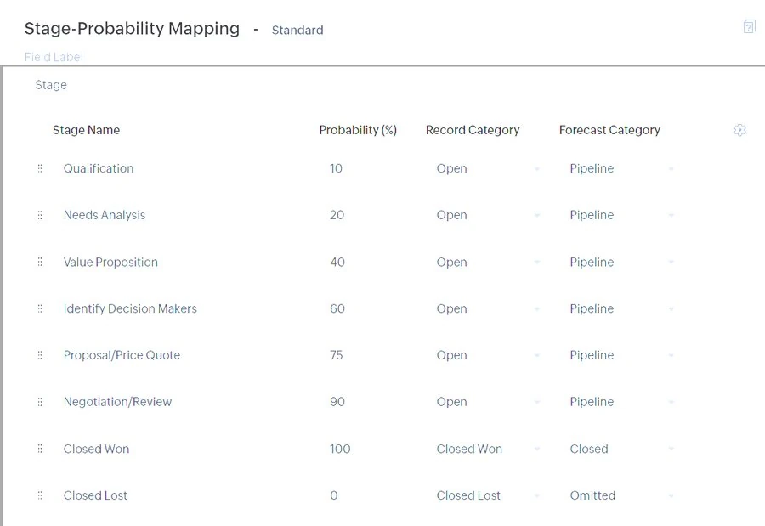Image resolution: width=765 pixels, height=526 pixels.
Task: Open Closed Won record category dropdown
Action: (488, 449)
